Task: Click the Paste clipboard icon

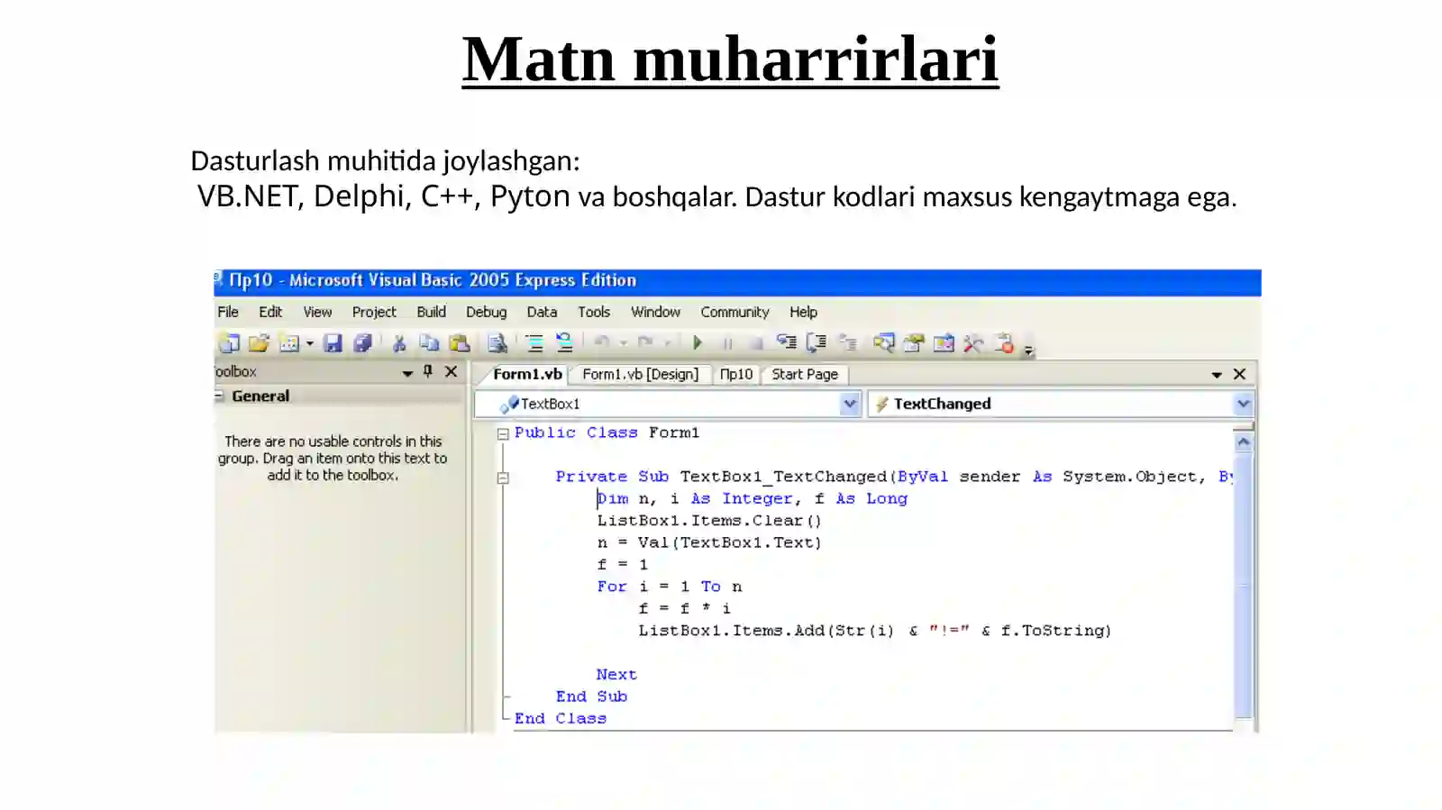Action: click(460, 343)
